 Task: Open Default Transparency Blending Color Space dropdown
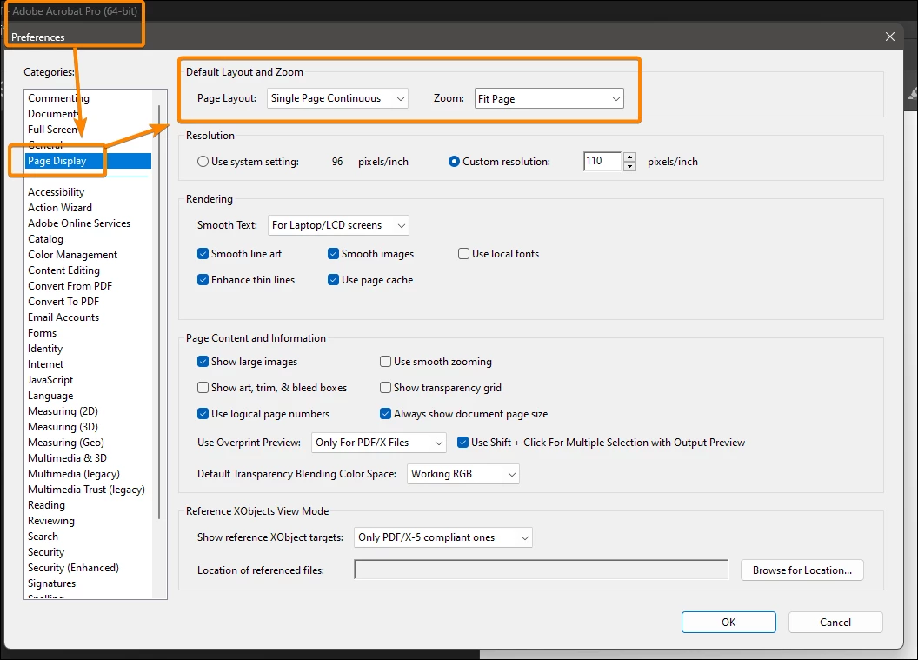pos(462,474)
